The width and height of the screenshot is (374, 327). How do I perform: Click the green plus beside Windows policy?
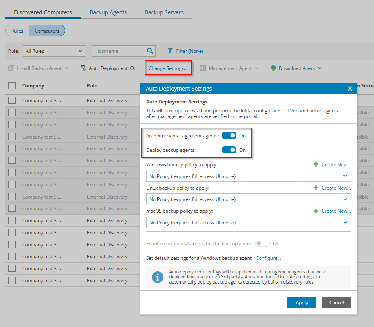click(x=316, y=164)
